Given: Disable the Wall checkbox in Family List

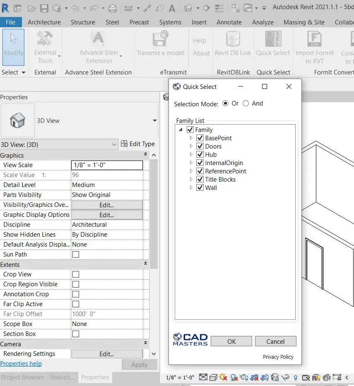Looking at the screenshot, I should tap(200, 187).
